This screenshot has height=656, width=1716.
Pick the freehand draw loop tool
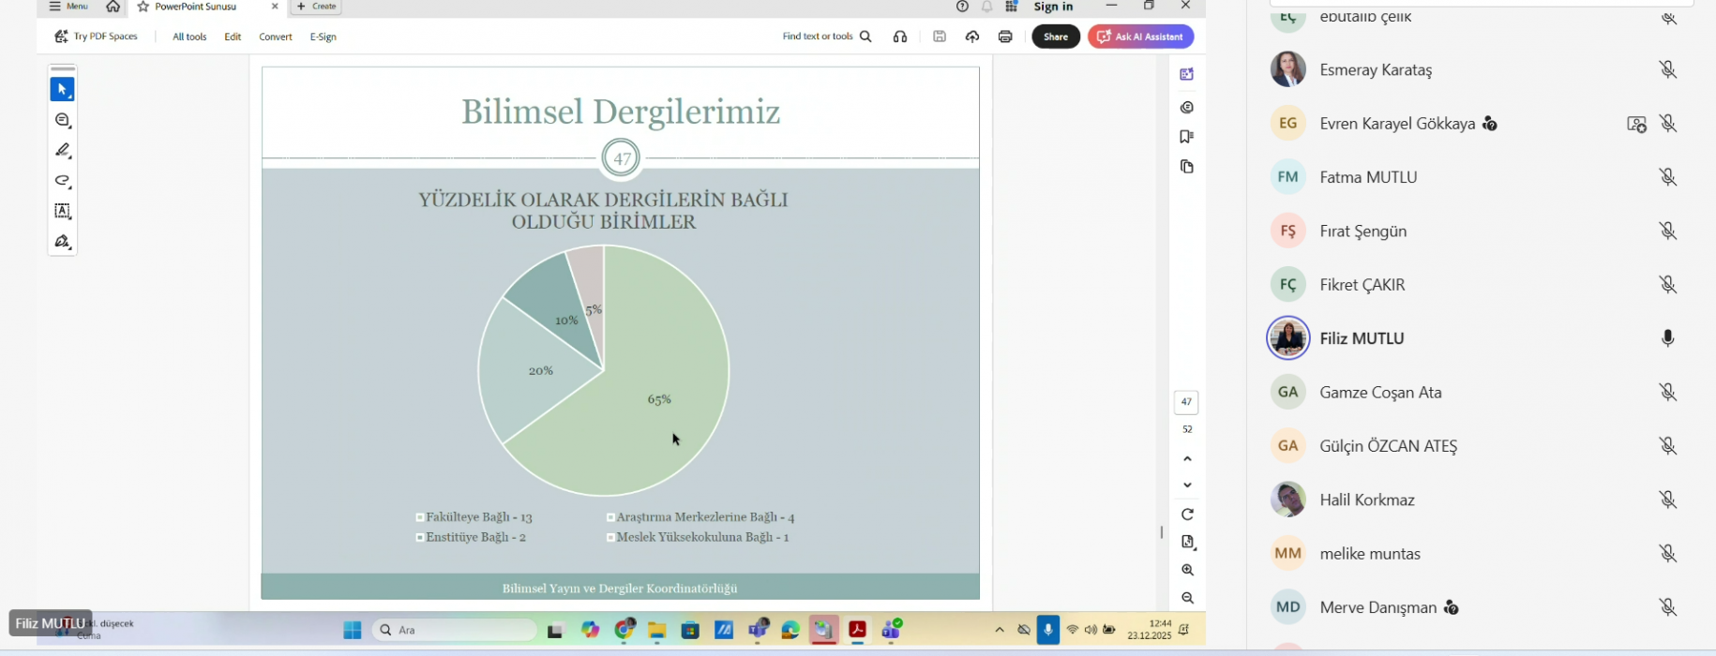63,181
